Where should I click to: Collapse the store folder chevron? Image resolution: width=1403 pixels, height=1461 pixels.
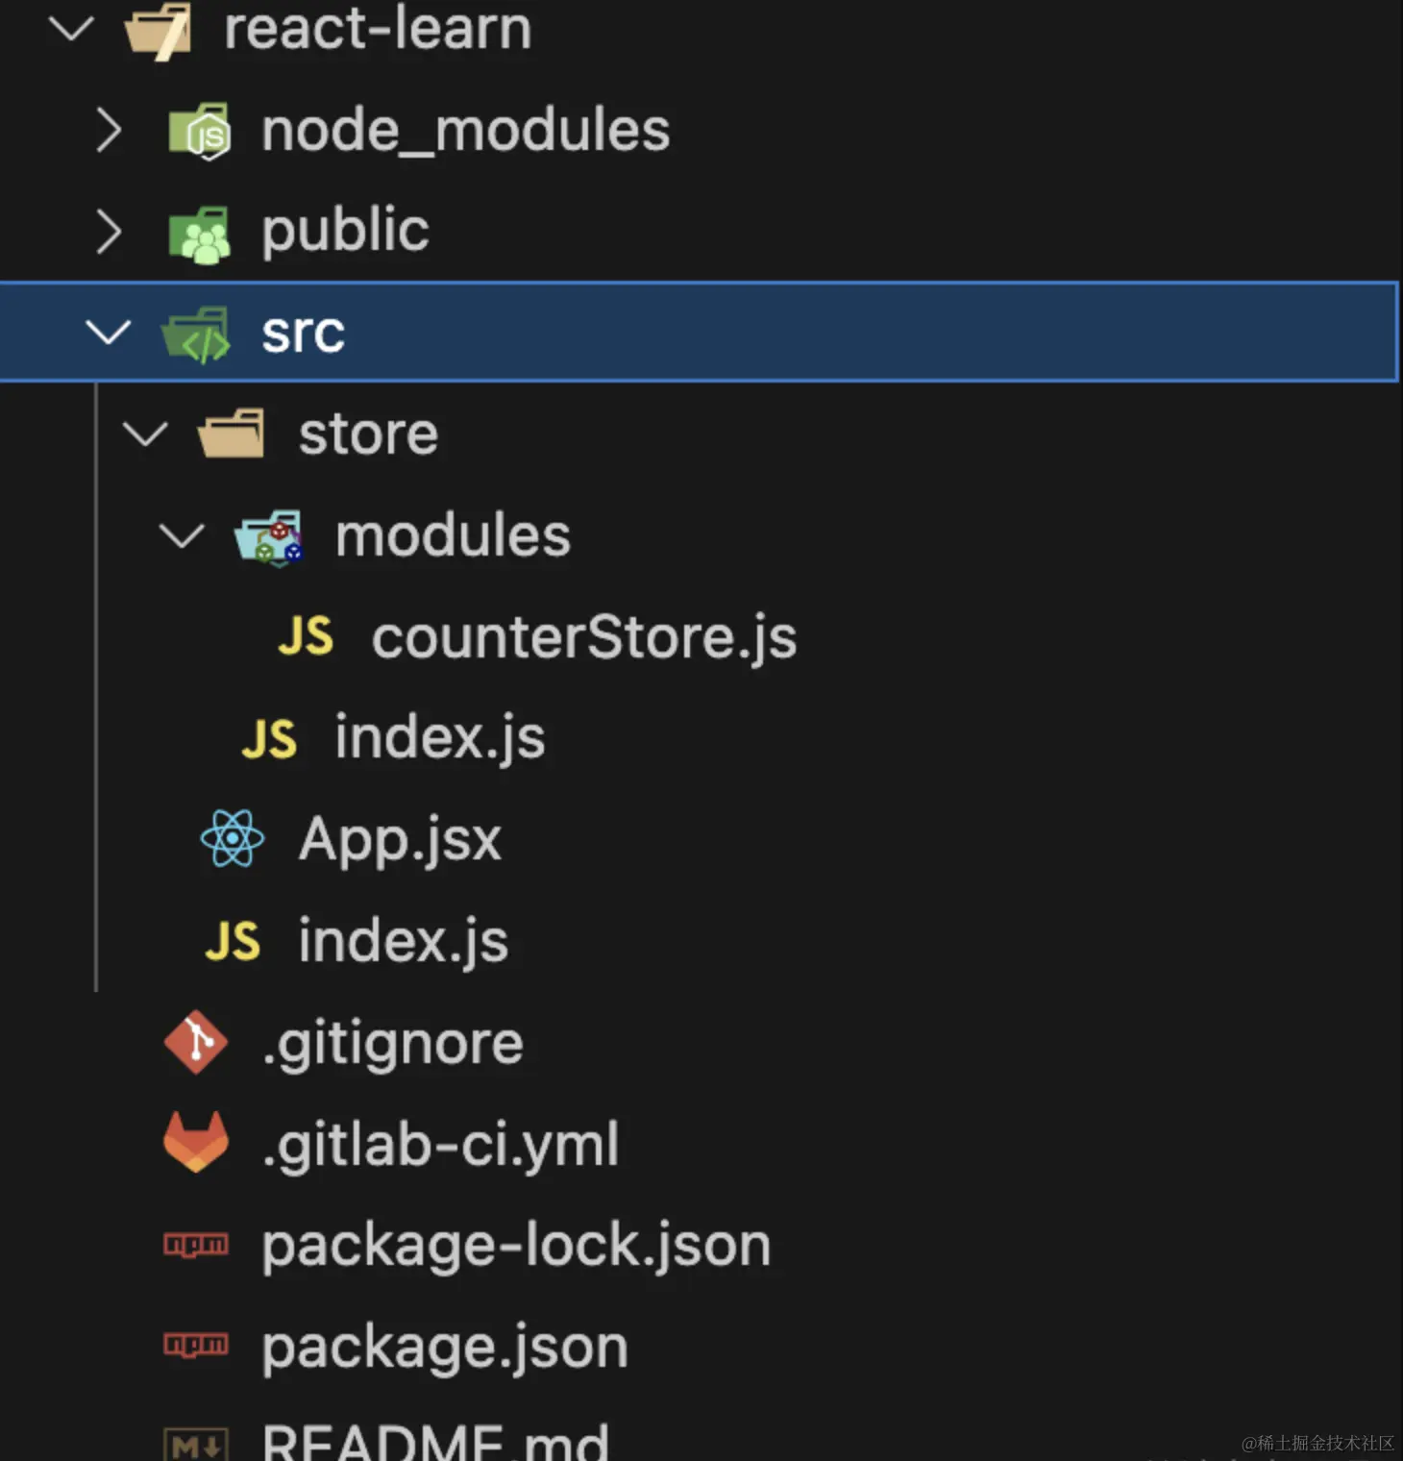(x=145, y=434)
